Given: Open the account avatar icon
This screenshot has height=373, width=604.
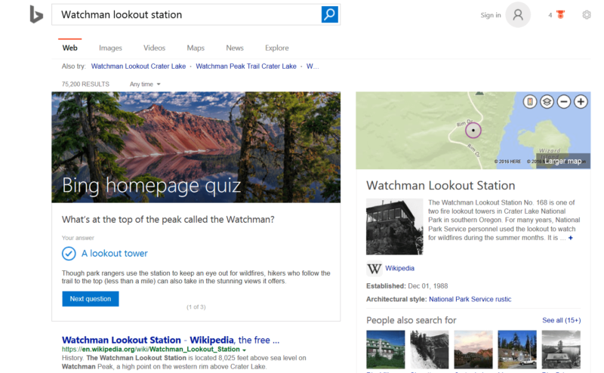Looking at the screenshot, I should [x=518, y=14].
